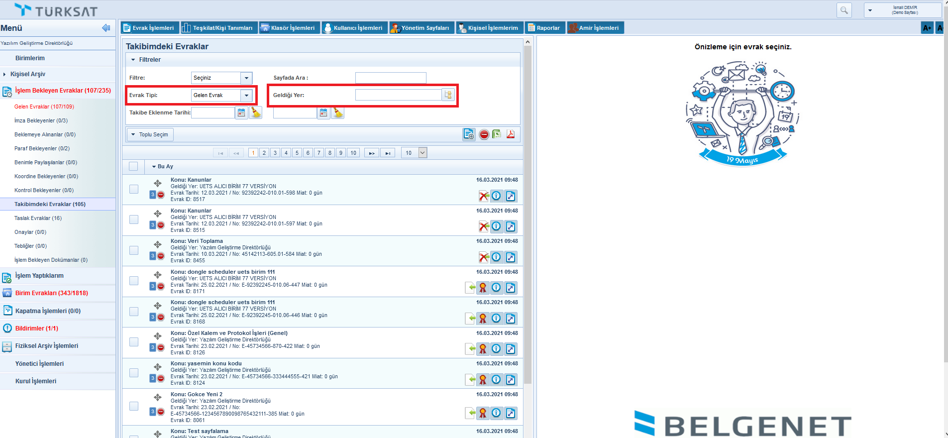The image size is (948, 438).
Task: Open the Klasör İşlemleri menu
Action: tap(288, 28)
